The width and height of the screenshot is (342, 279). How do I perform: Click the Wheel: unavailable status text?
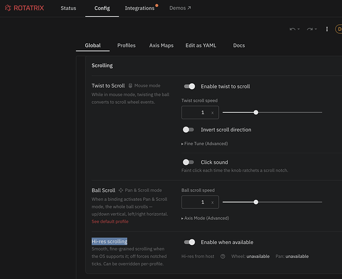[251, 256]
